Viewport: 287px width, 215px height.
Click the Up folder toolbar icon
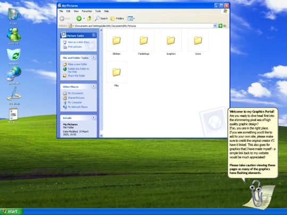coord(89,18)
